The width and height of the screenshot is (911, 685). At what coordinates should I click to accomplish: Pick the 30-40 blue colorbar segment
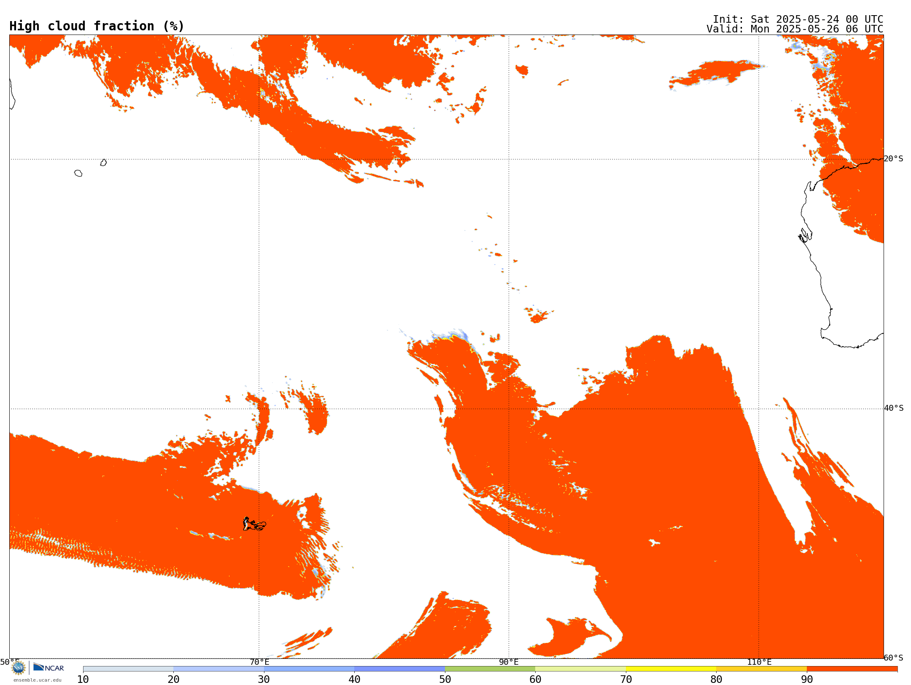coord(309,669)
